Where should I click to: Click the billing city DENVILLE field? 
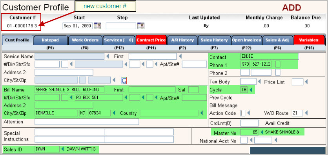(56, 113)
